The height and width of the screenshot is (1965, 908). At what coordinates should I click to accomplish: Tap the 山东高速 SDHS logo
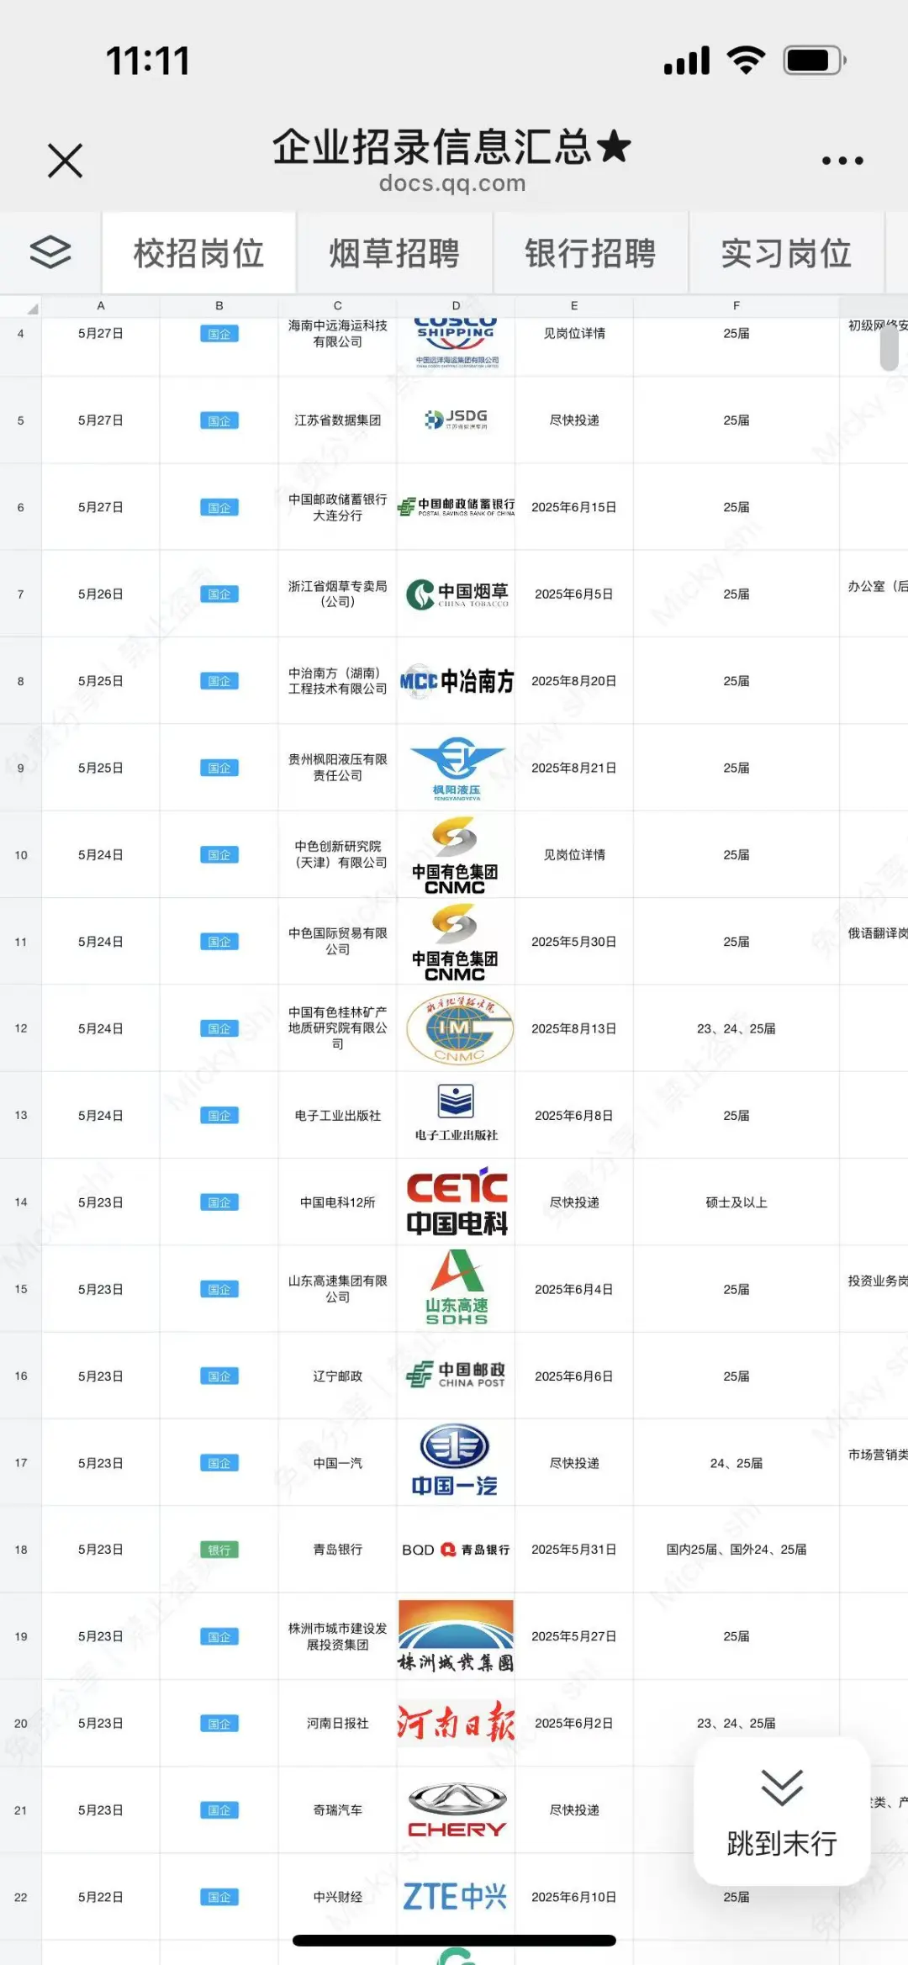[x=457, y=1288]
